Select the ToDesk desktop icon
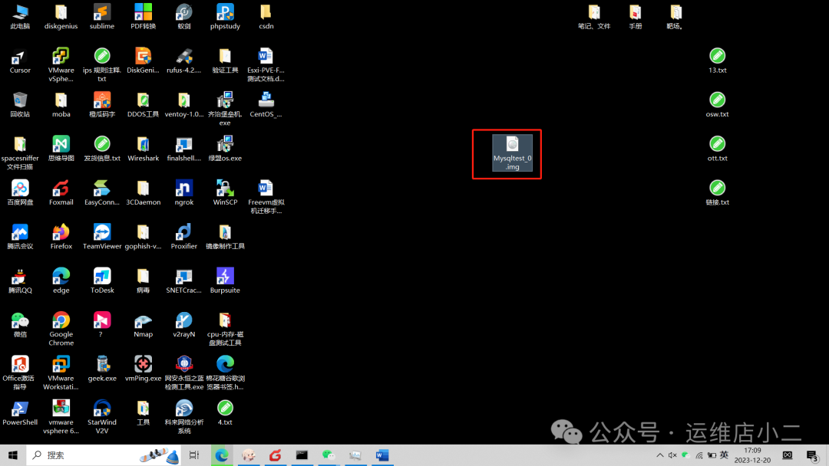The height and width of the screenshot is (466, 829). click(x=102, y=281)
